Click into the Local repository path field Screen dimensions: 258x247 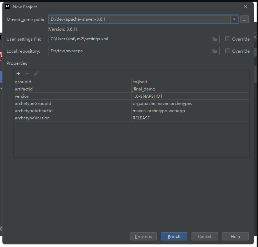tap(129, 51)
